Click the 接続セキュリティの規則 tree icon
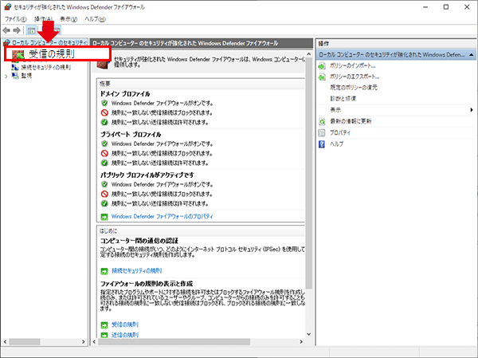Screen dimensions: 478x358 coord(15,67)
